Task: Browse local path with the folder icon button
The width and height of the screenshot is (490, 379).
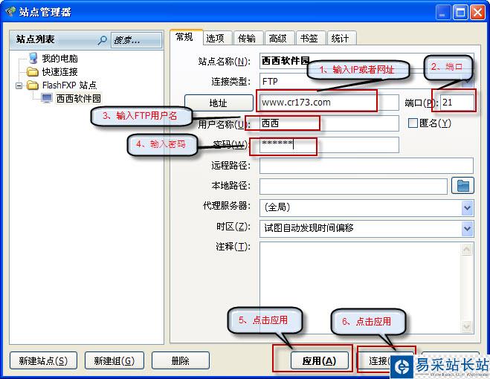Action: pyautogui.click(x=462, y=186)
